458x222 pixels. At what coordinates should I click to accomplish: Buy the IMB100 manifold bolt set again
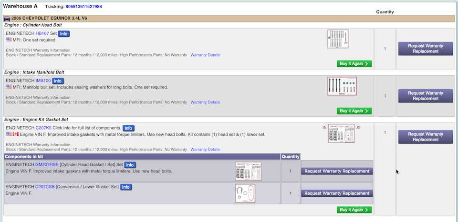[x=354, y=111]
